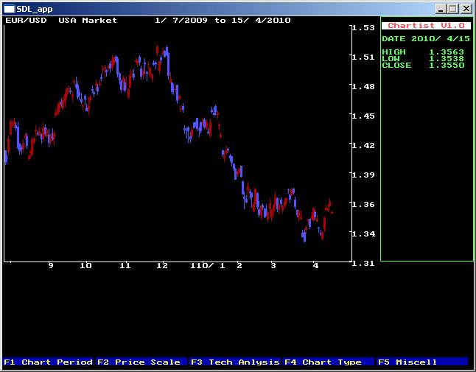The height and width of the screenshot is (372, 476).
Task: Click the Chartist V1.0 label
Action: pos(426,26)
